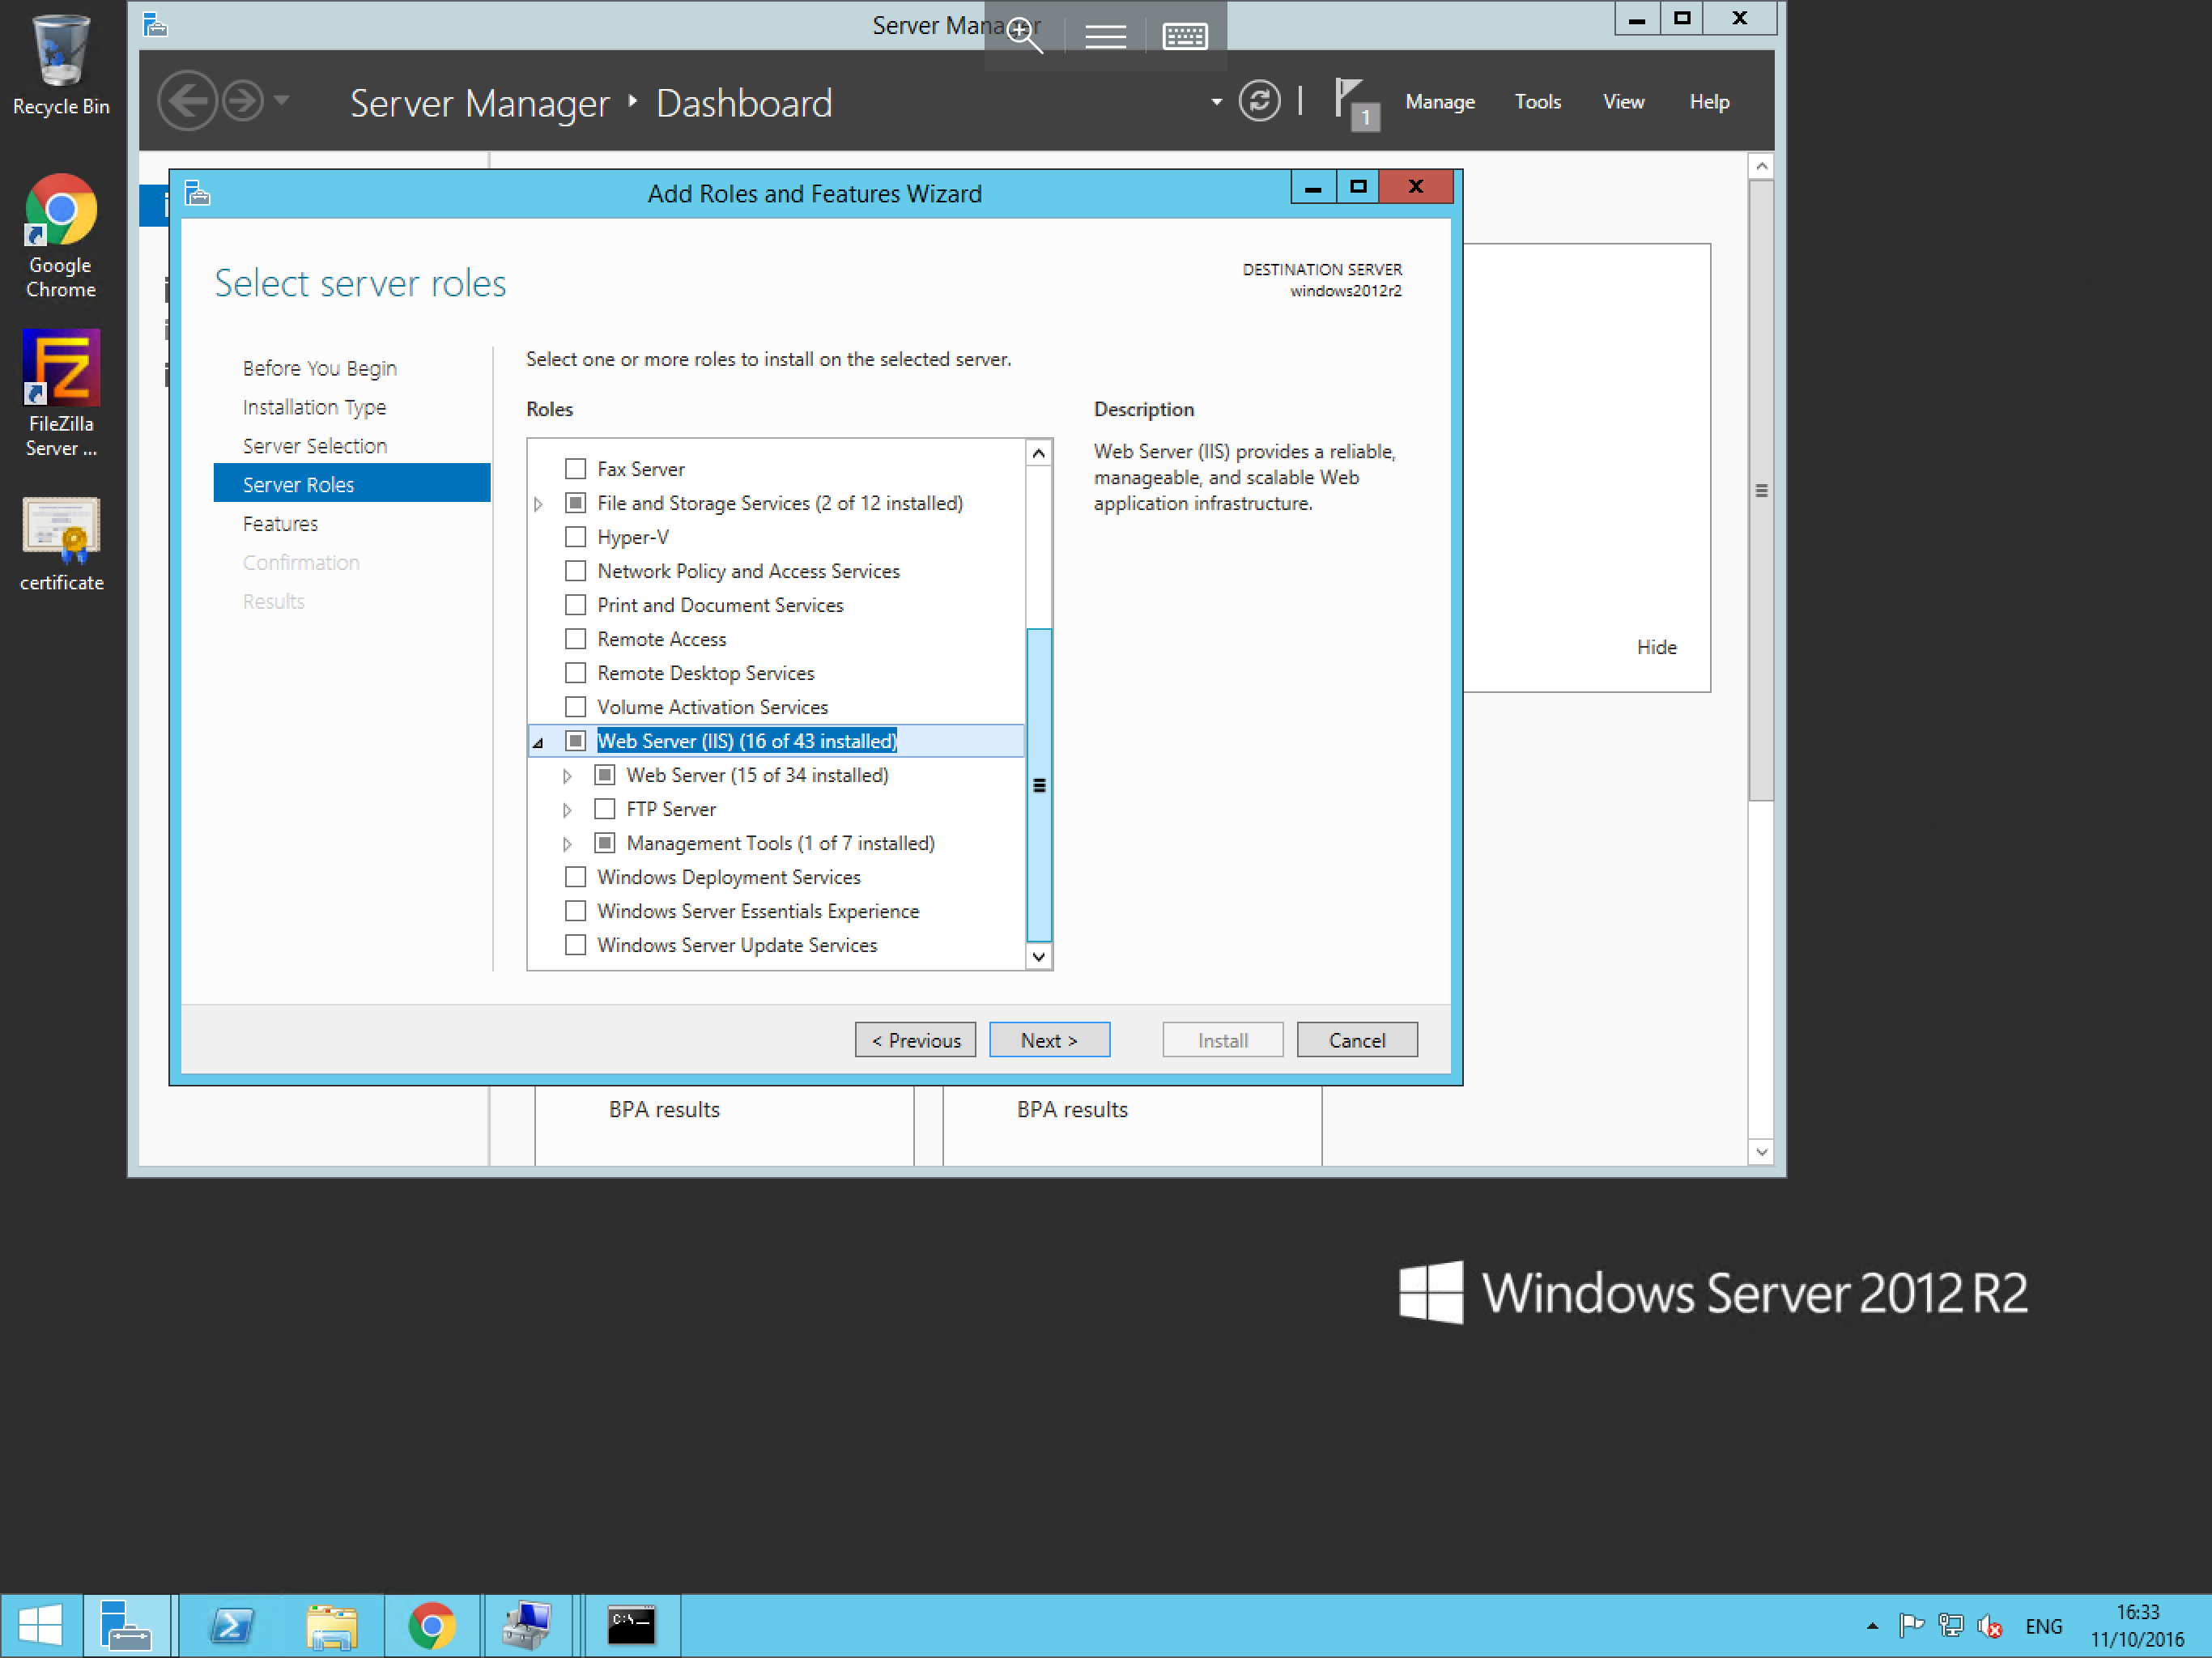Click the Next button

(x=1049, y=1040)
